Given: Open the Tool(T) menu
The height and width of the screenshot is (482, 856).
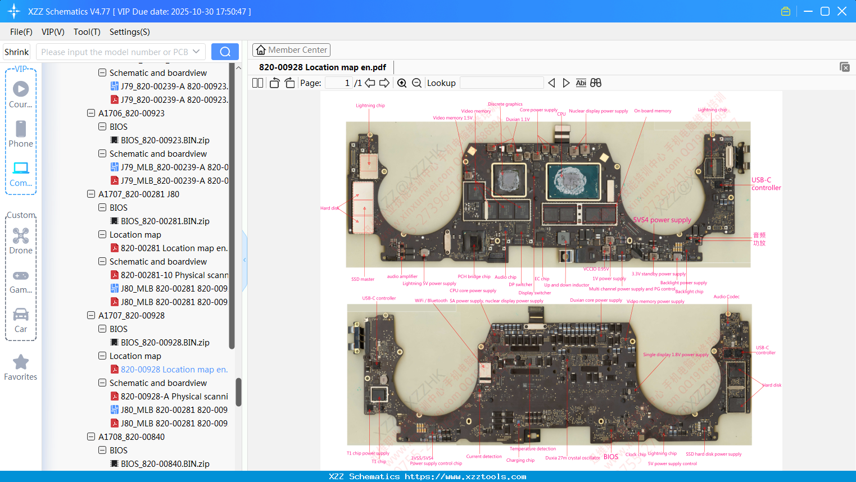Looking at the screenshot, I should 87,32.
